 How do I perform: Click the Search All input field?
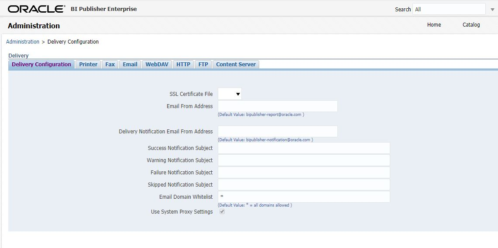point(449,9)
